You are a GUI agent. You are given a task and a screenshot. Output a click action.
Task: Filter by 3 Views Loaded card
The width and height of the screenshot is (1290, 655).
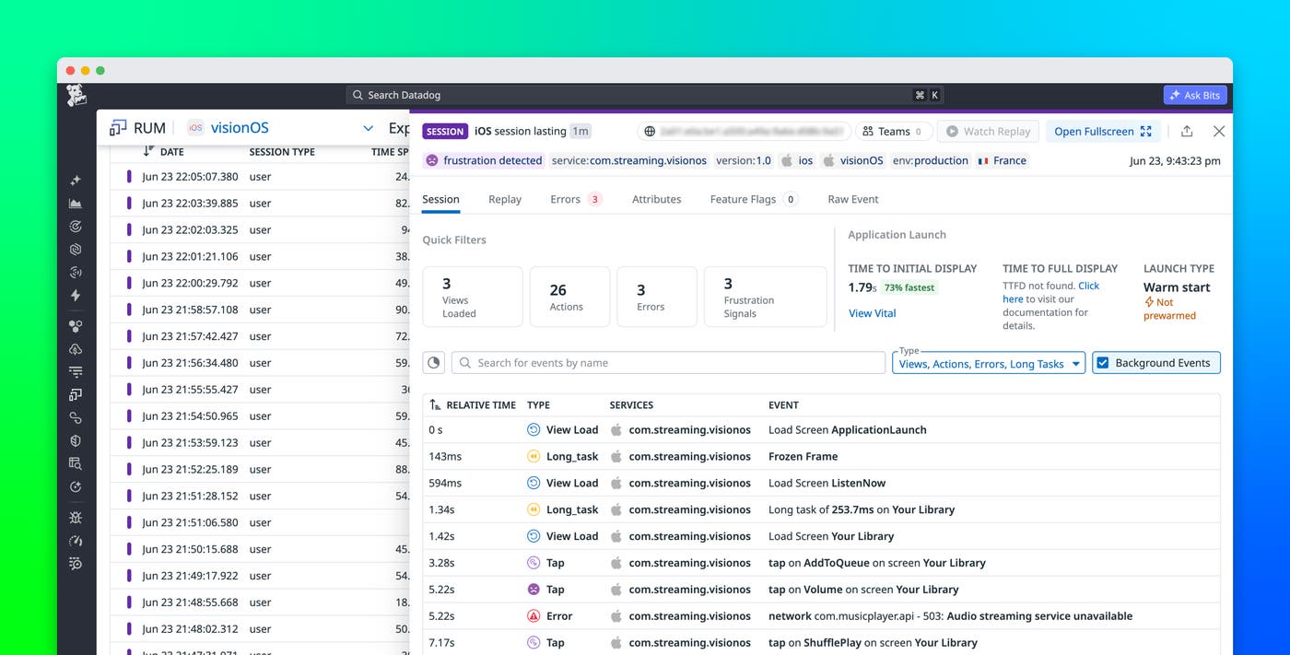(473, 297)
